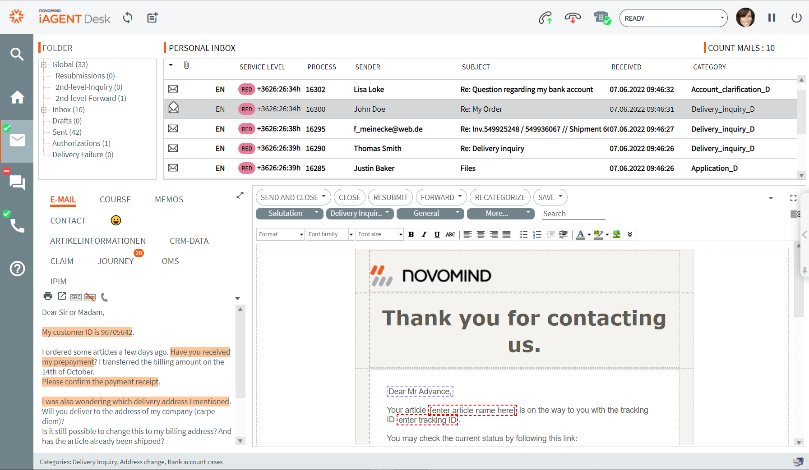Toggle strikethrough formatting
This screenshot has width=809, height=470.
tap(450, 234)
